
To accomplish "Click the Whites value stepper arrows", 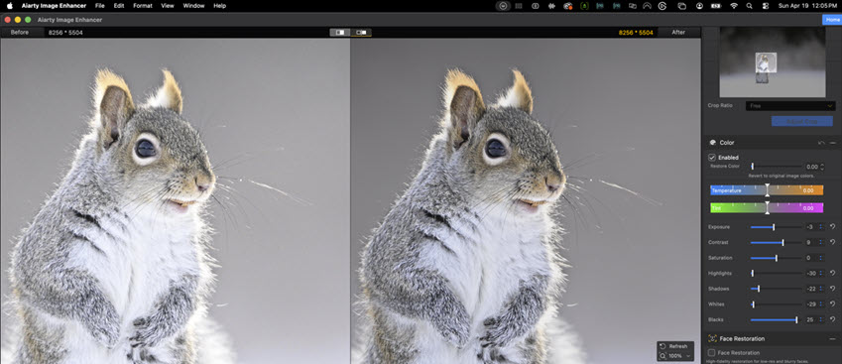I will [821, 304].
